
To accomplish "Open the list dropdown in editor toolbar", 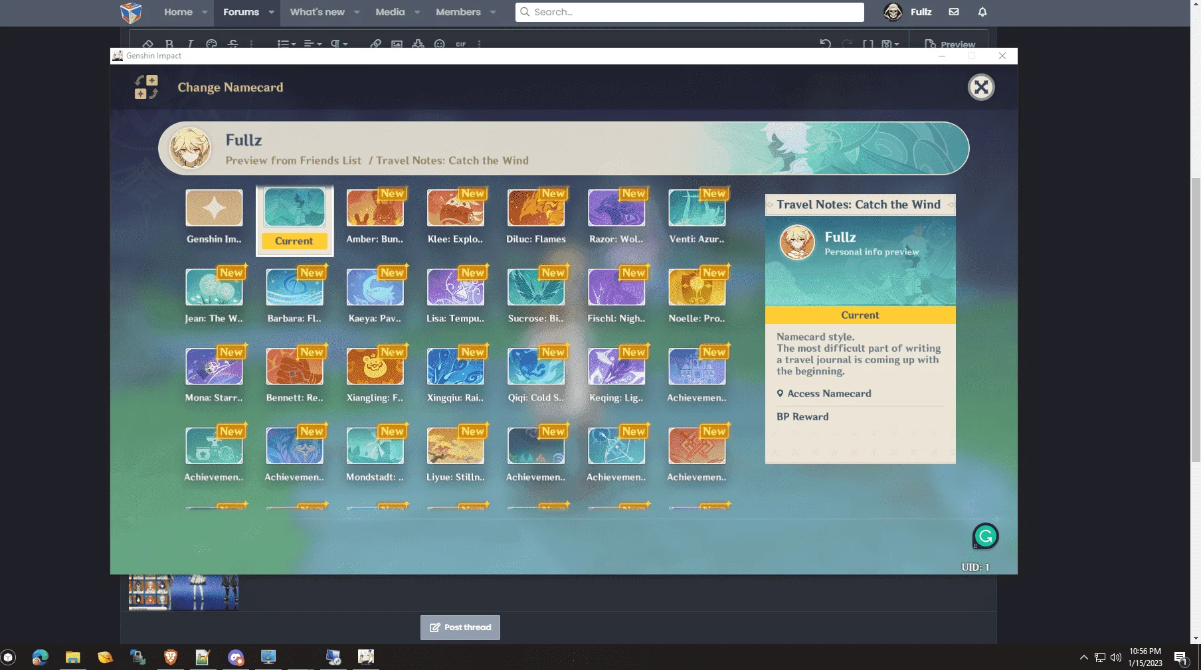I will pos(286,44).
